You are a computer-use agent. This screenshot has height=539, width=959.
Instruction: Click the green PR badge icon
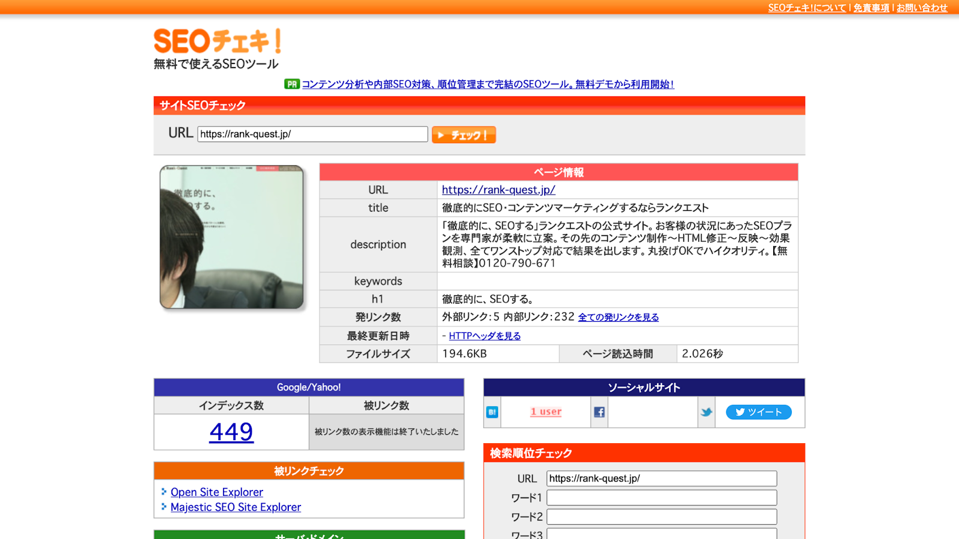(292, 84)
